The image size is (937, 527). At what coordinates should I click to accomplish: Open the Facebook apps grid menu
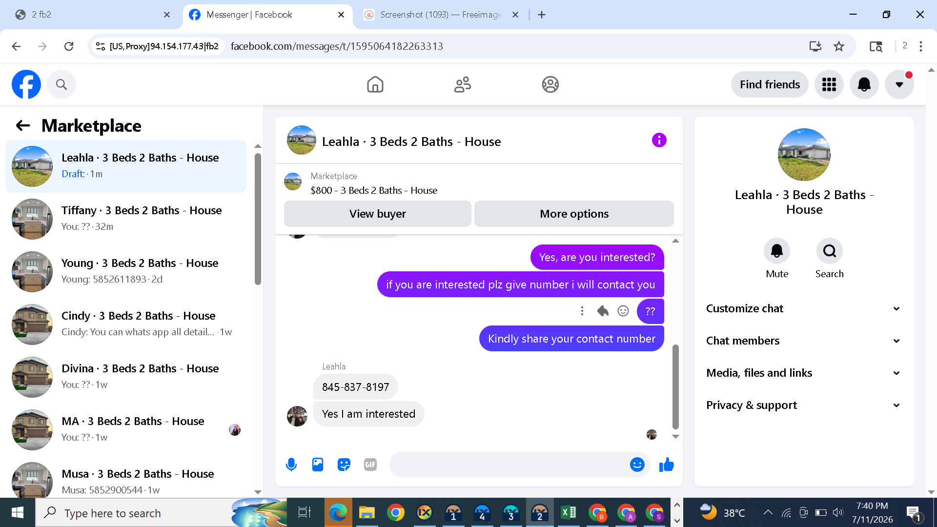(829, 84)
